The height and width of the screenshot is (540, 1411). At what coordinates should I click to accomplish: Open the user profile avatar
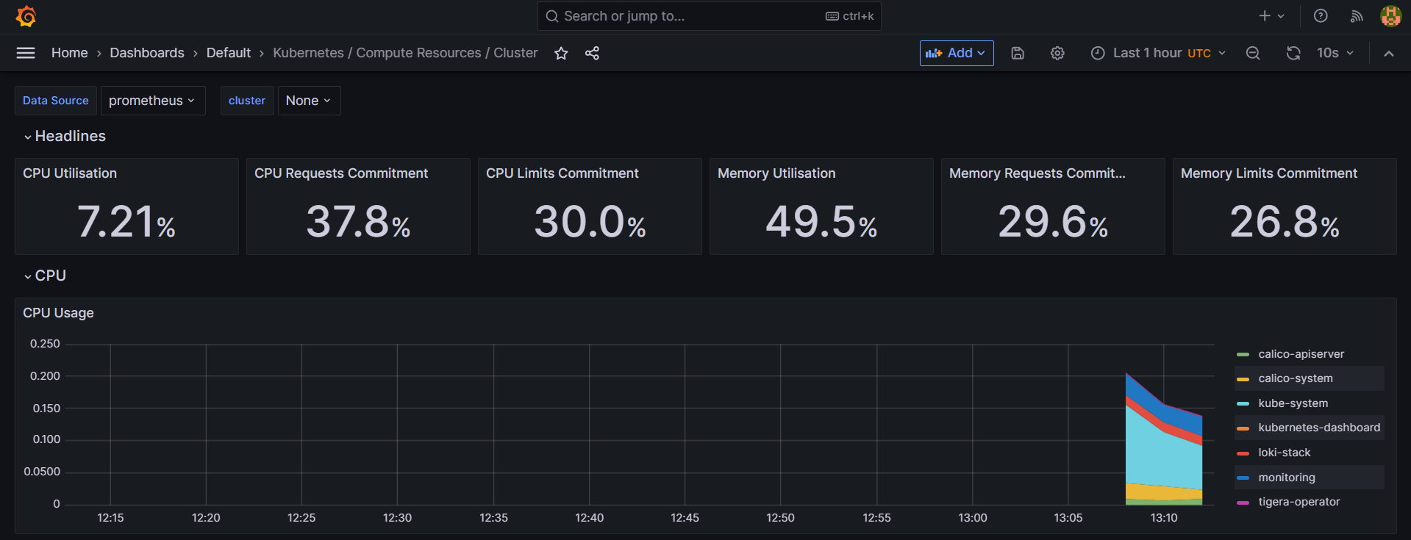[x=1390, y=16]
